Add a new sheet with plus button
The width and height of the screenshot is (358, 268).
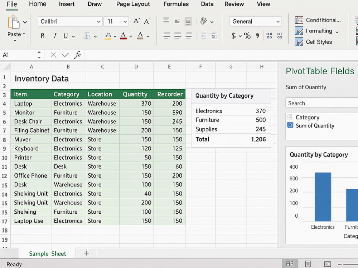tap(87, 253)
